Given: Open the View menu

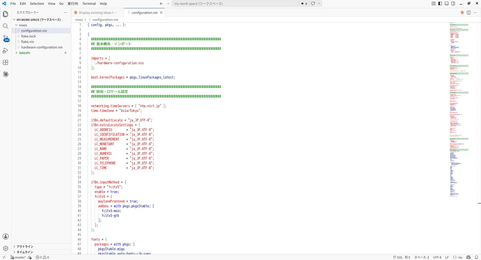Looking at the screenshot, I should click(x=52, y=4).
